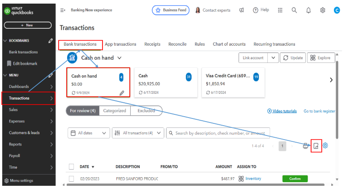Open the notifications bell
346x188 pixels.
coord(308,10)
